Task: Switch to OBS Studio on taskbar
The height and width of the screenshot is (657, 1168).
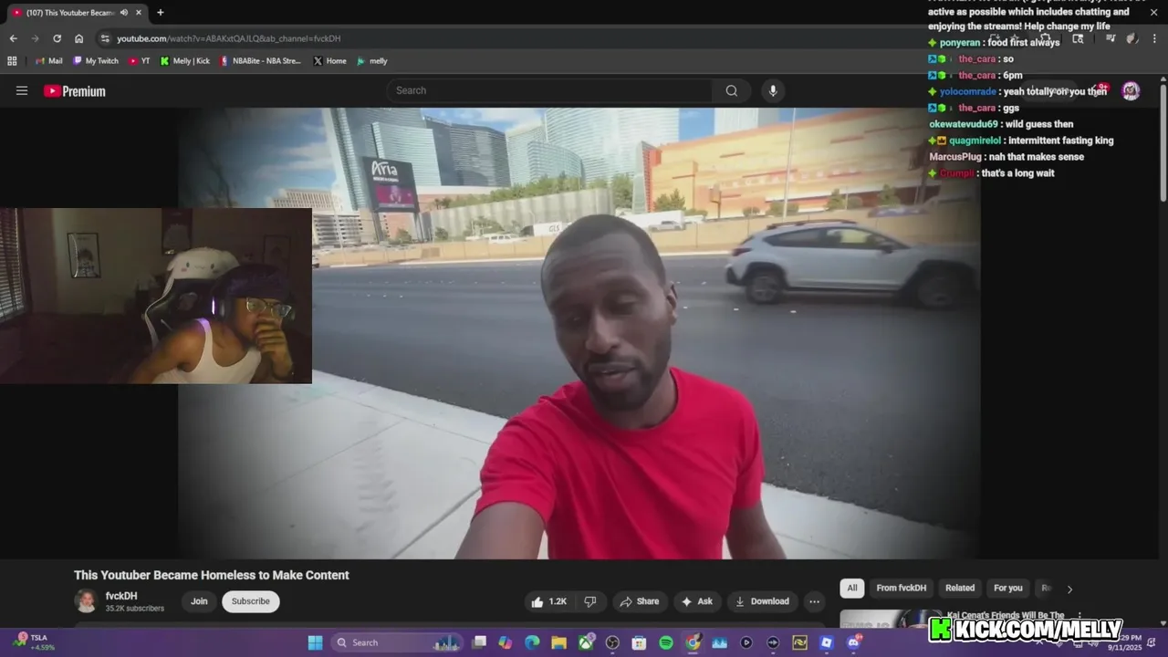Action: (x=612, y=642)
